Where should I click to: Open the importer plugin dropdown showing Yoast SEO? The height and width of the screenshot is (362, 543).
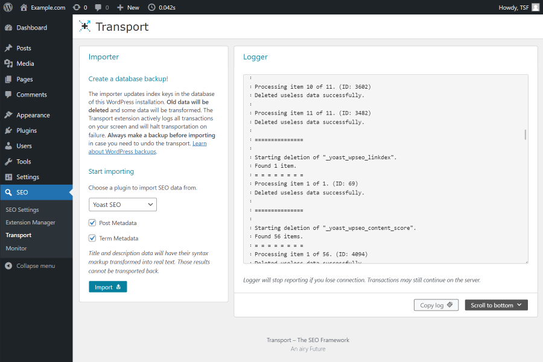pyautogui.click(x=122, y=205)
